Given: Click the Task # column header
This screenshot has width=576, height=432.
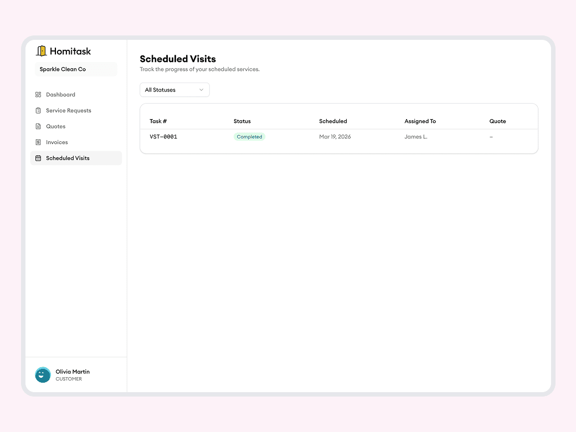Looking at the screenshot, I should pyautogui.click(x=158, y=121).
